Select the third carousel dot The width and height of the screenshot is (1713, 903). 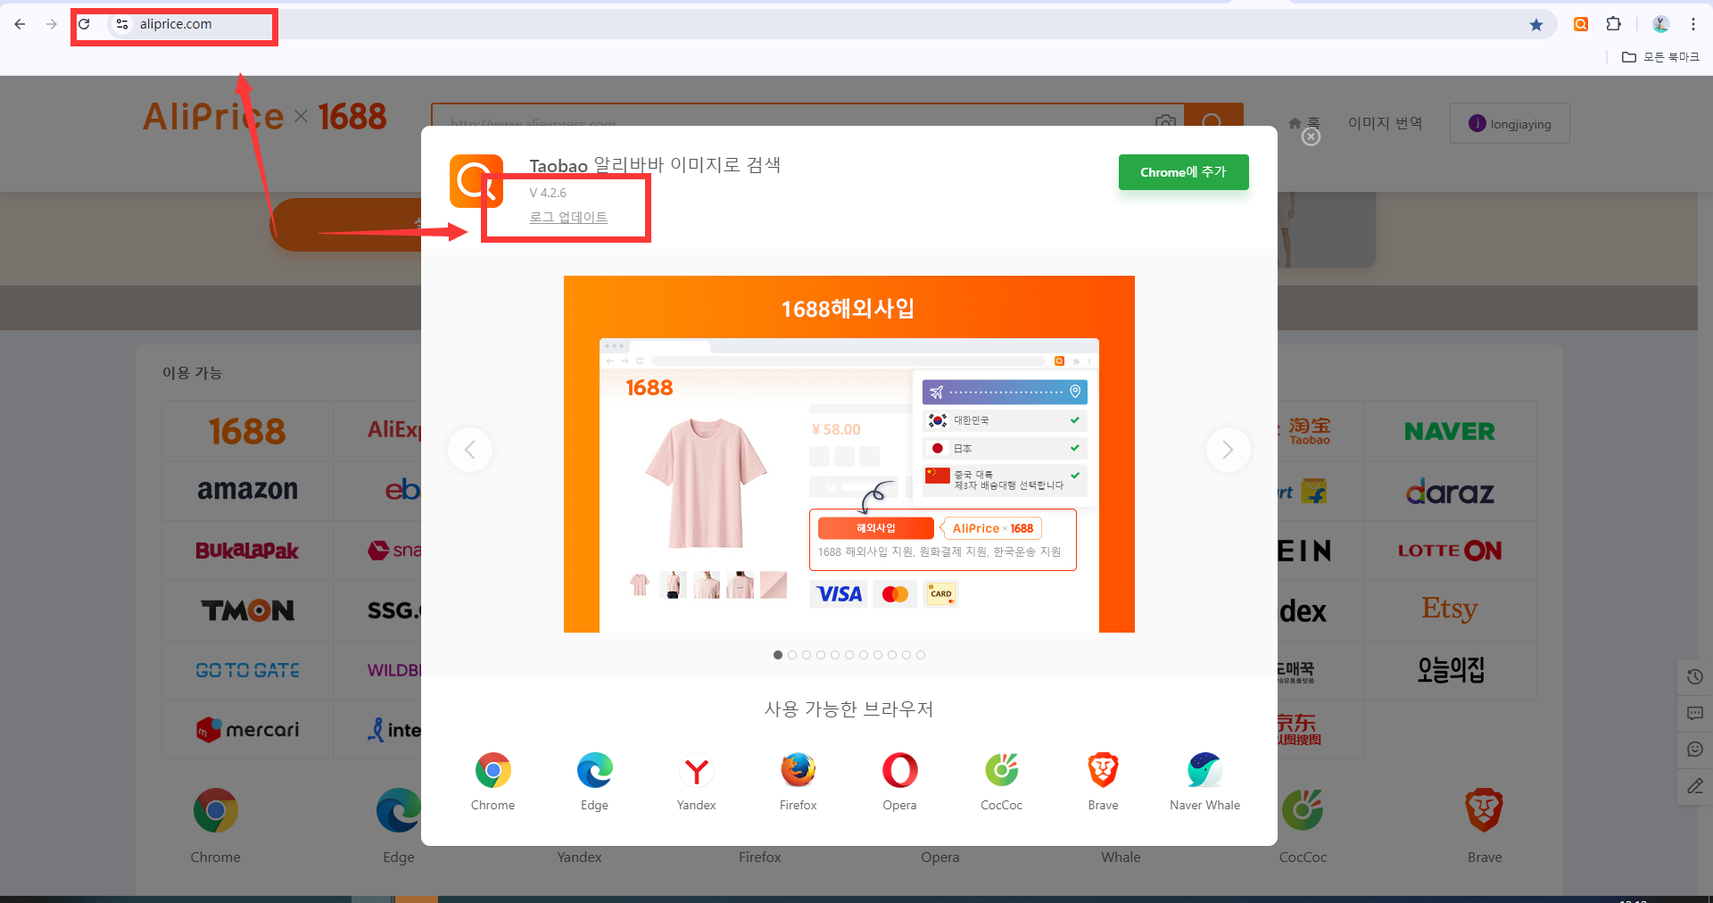pyautogui.click(x=807, y=655)
